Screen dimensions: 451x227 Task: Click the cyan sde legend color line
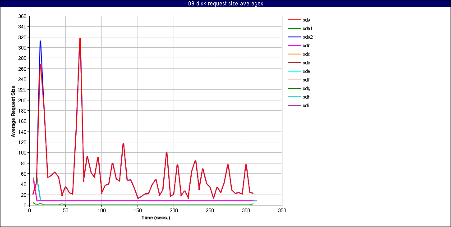pyautogui.click(x=294, y=71)
